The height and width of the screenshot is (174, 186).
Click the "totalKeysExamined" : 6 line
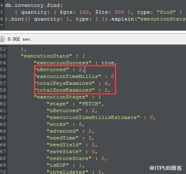73,83
